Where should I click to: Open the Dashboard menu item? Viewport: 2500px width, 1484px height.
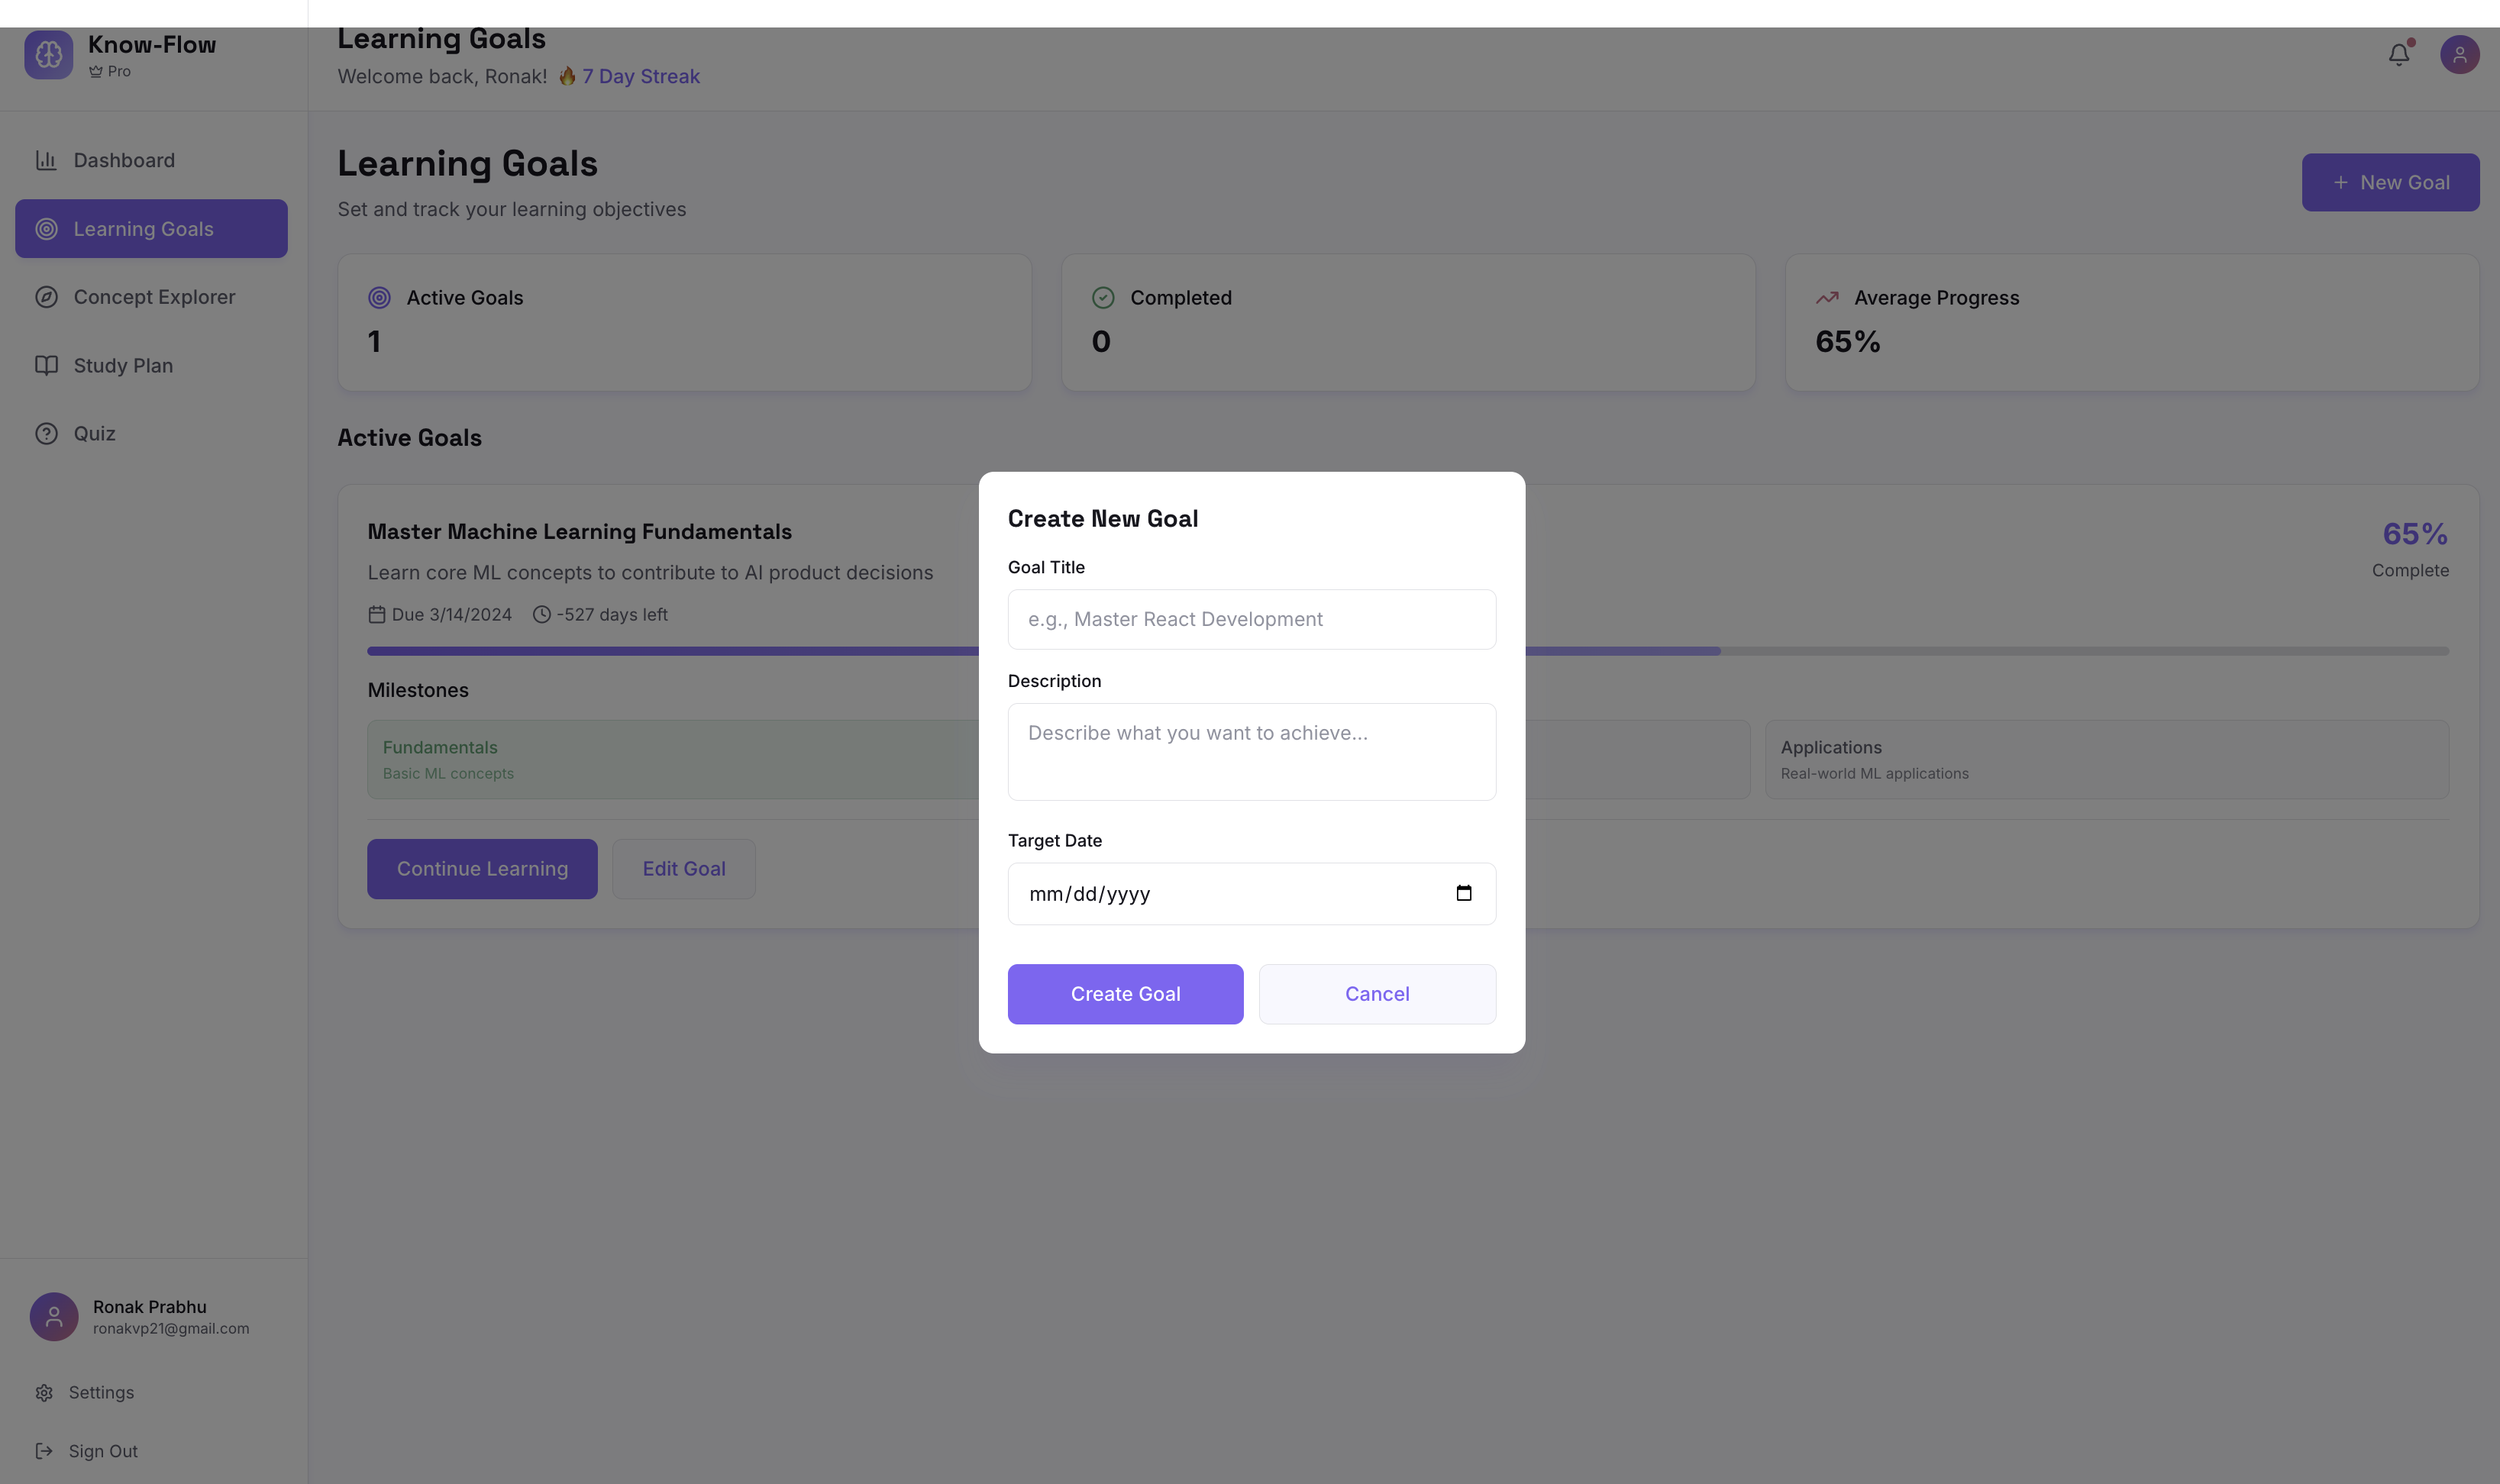[x=124, y=160]
